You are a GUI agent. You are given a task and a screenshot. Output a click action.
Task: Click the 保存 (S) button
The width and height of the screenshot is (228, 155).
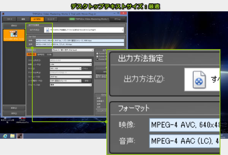pyautogui.click(x=14, y=113)
